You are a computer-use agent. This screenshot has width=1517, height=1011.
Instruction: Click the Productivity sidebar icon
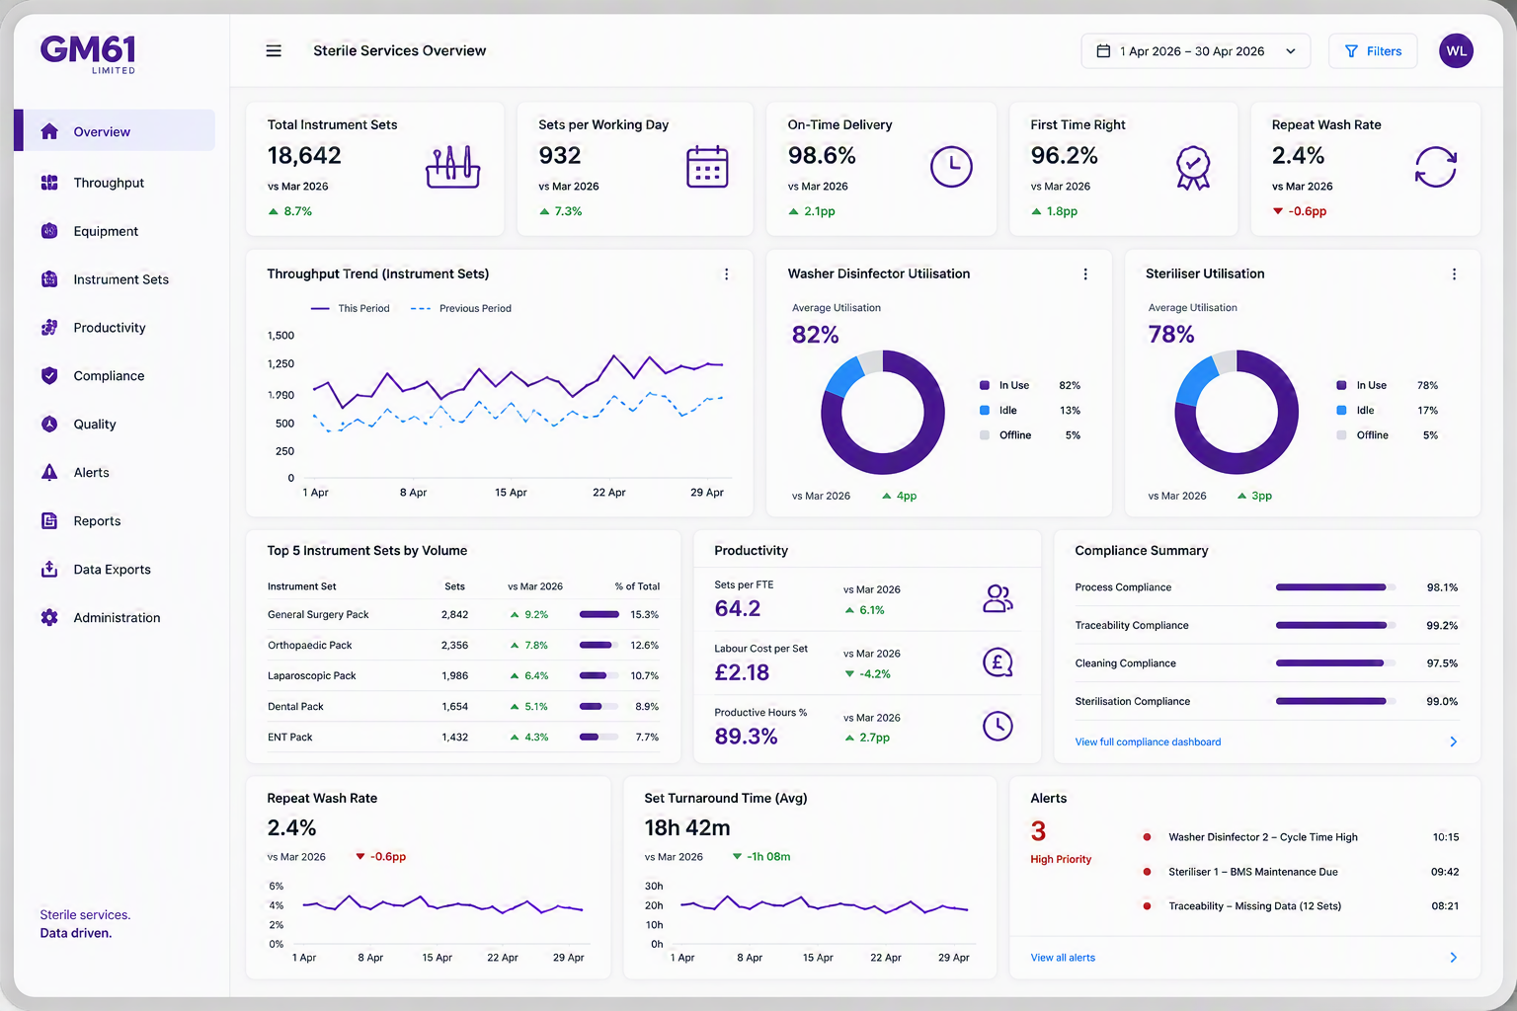click(49, 328)
